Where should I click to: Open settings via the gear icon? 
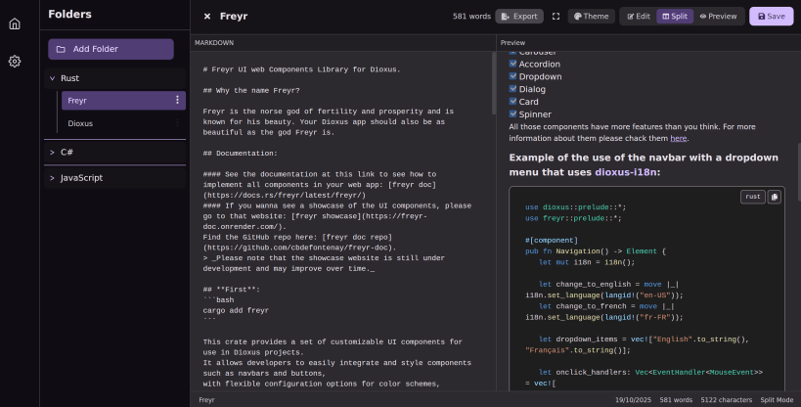click(x=15, y=61)
